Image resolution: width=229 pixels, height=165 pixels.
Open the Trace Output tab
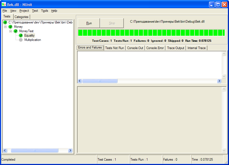(176, 48)
